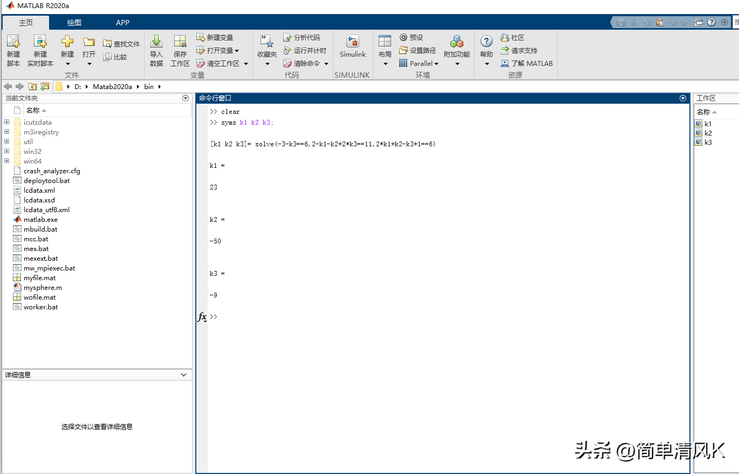Screen dimensions: 739x474
Task: Collapse the Command Window panel
Action: pos(682,98)
